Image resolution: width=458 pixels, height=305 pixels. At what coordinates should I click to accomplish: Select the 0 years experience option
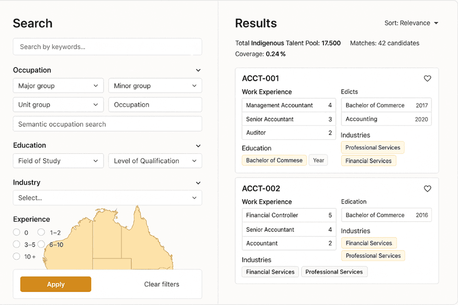pos(16,232)
